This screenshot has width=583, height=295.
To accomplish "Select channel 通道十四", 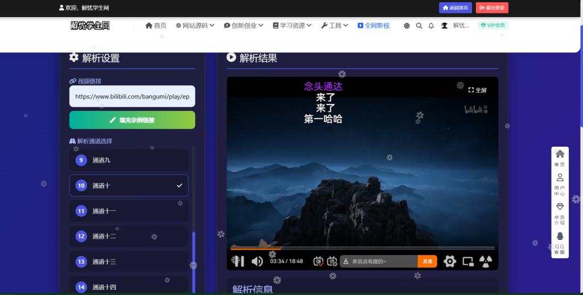I will [129, 286].
